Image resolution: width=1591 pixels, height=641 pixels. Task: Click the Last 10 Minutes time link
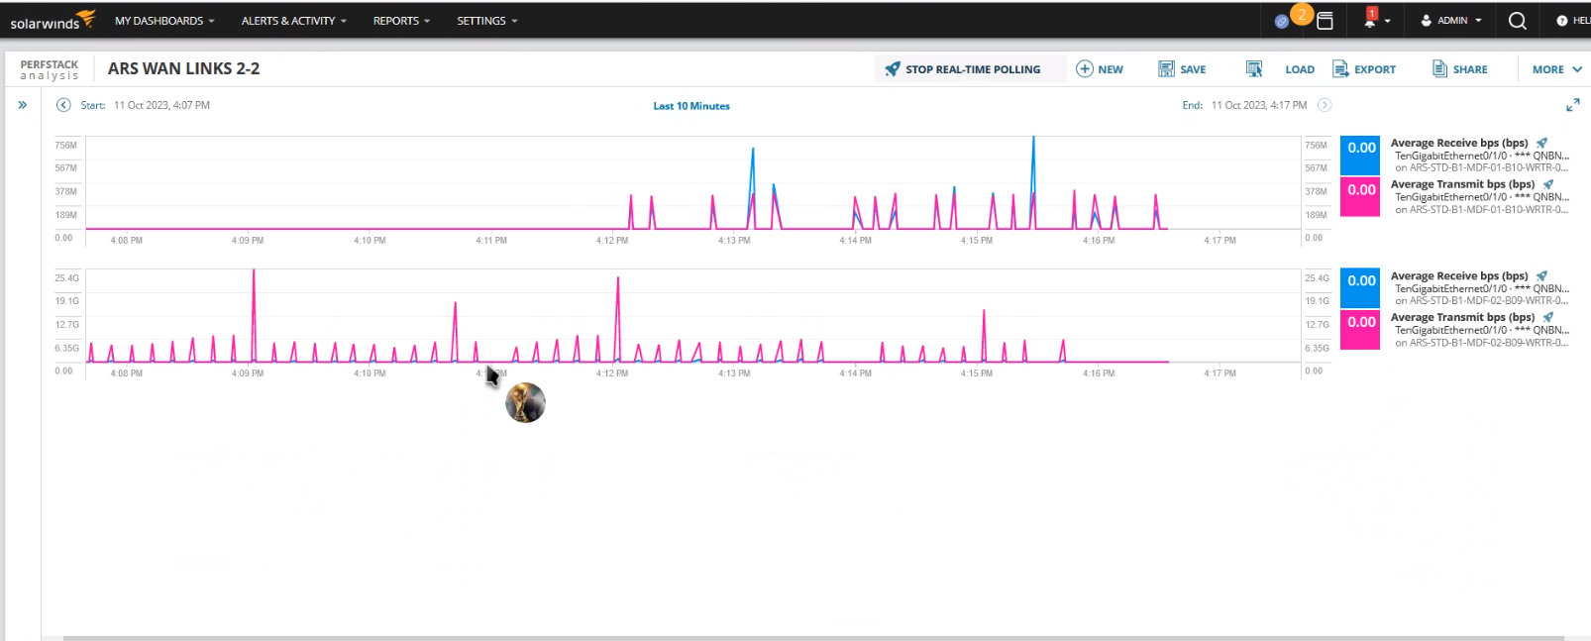click(x=691, y=106)
